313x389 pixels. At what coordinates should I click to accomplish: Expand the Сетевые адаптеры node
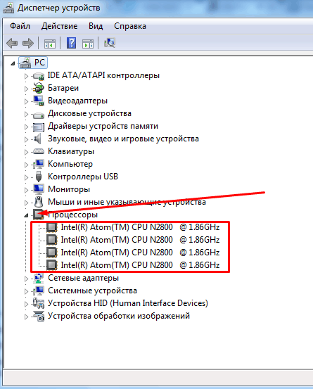26,279
